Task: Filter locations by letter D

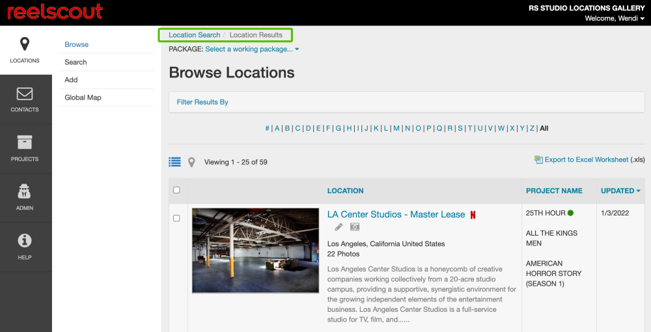Action: click(308, 128)
